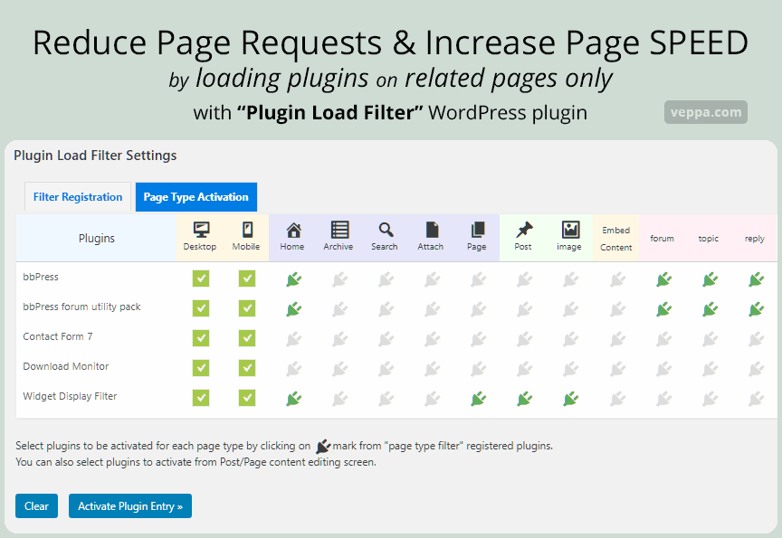Viewport: 782px width, 538px height.
Task: Uncheck Widget Display Filter Desktop checkbox
Action: coord(201,398)
